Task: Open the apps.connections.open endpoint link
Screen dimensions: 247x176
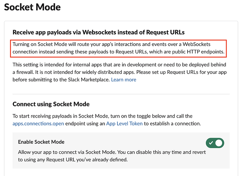Action: coord(38,123)
